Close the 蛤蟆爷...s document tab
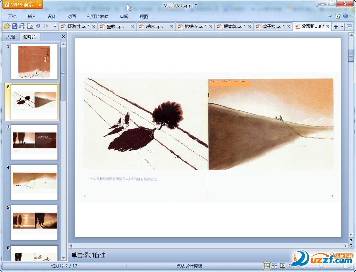 click(x=211, y=26)
